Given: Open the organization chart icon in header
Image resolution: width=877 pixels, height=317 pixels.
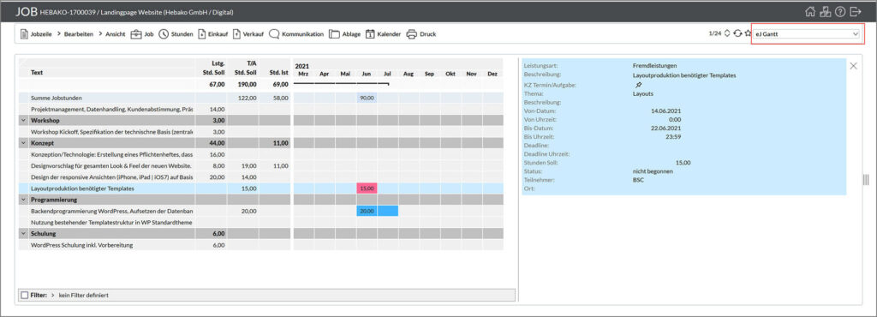Looking at the screenshot, I should (825, 12).
